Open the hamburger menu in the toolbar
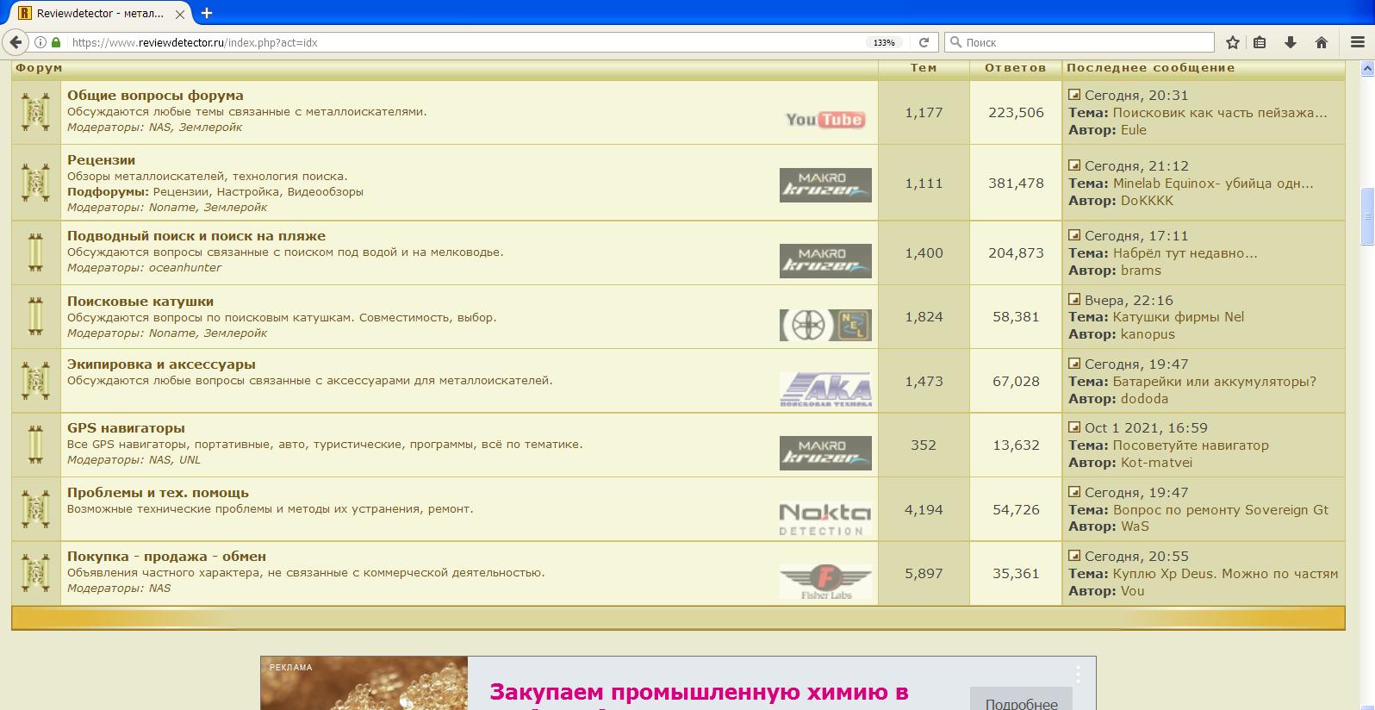The height and width of the screenshot is (710, 1375). (x=1358, y=42)
